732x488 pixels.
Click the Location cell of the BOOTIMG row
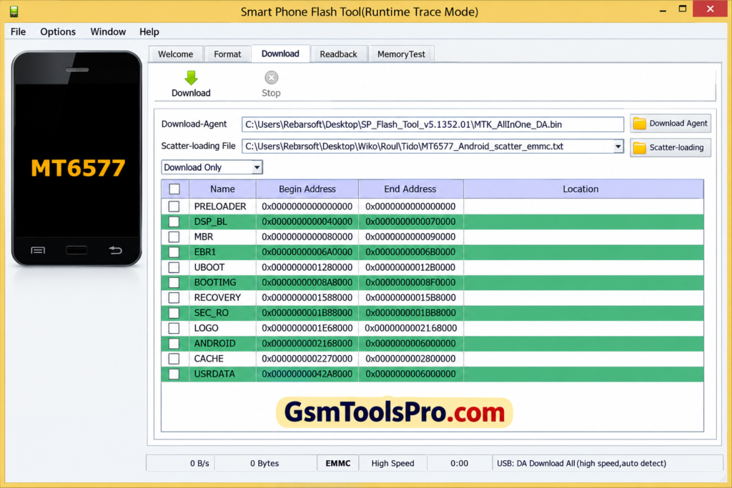pyautogui.click(x=583, y=283)
